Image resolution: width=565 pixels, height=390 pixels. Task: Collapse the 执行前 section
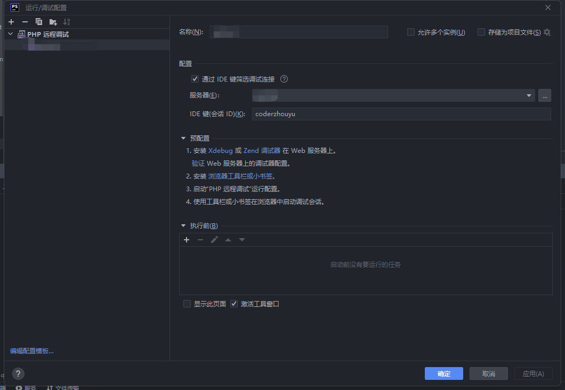(x=183, y=226)
